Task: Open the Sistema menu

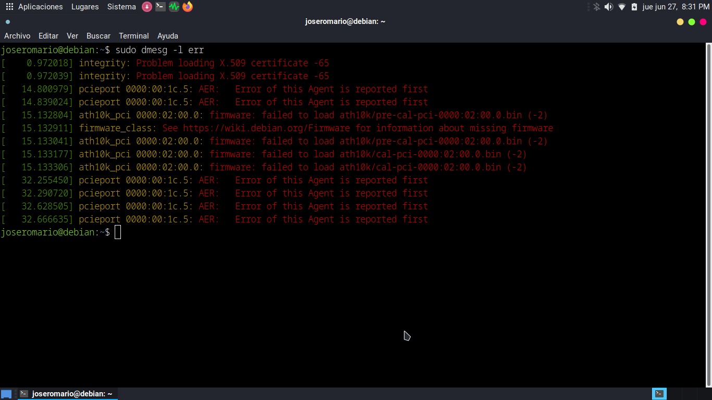Action: (121, 7)
